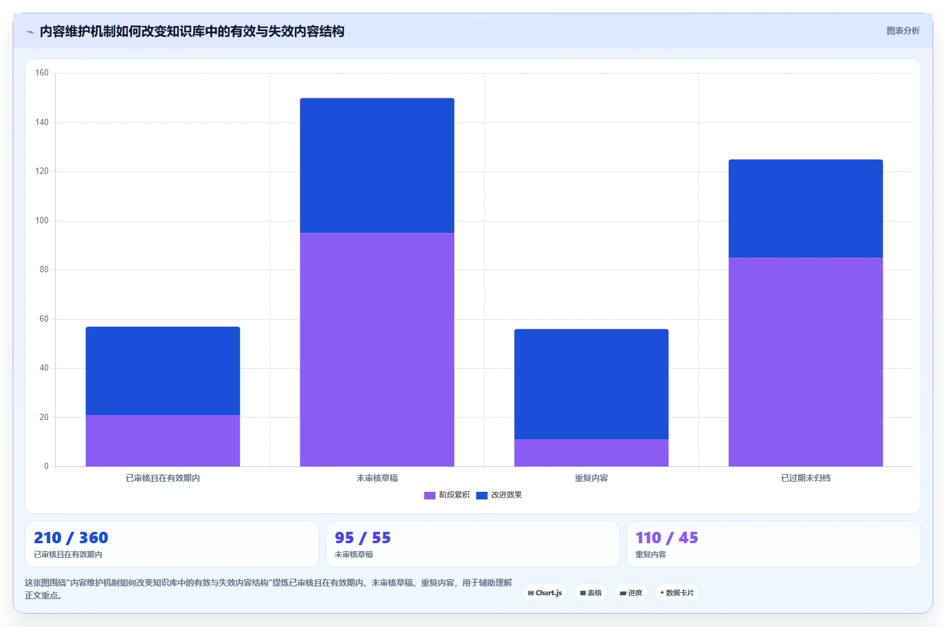Click the x-axis label 已过期未归档

pos(806,478)
